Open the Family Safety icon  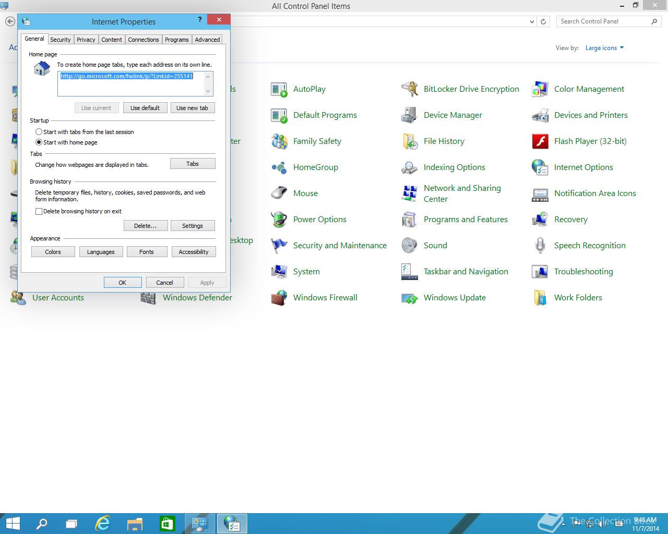[x=279, y=141]
